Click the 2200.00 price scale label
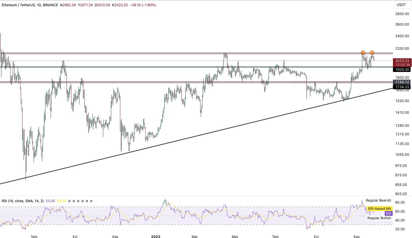This screenshot has width=412, height=238. (x=402, y=49)
